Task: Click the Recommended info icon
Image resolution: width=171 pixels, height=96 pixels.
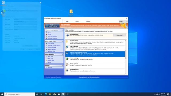Action: (67, 35)
